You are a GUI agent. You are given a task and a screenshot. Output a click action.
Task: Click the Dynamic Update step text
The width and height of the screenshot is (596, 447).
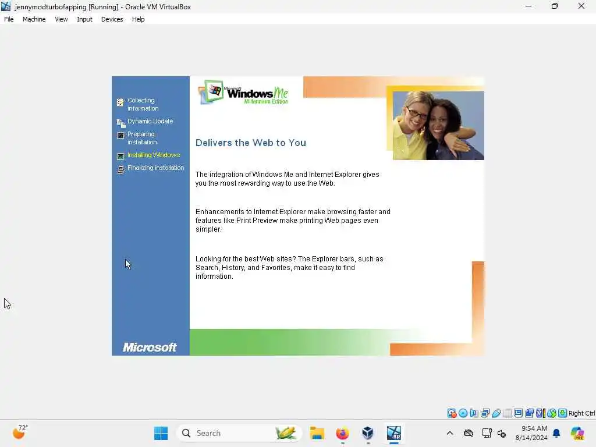click(150, 121)
